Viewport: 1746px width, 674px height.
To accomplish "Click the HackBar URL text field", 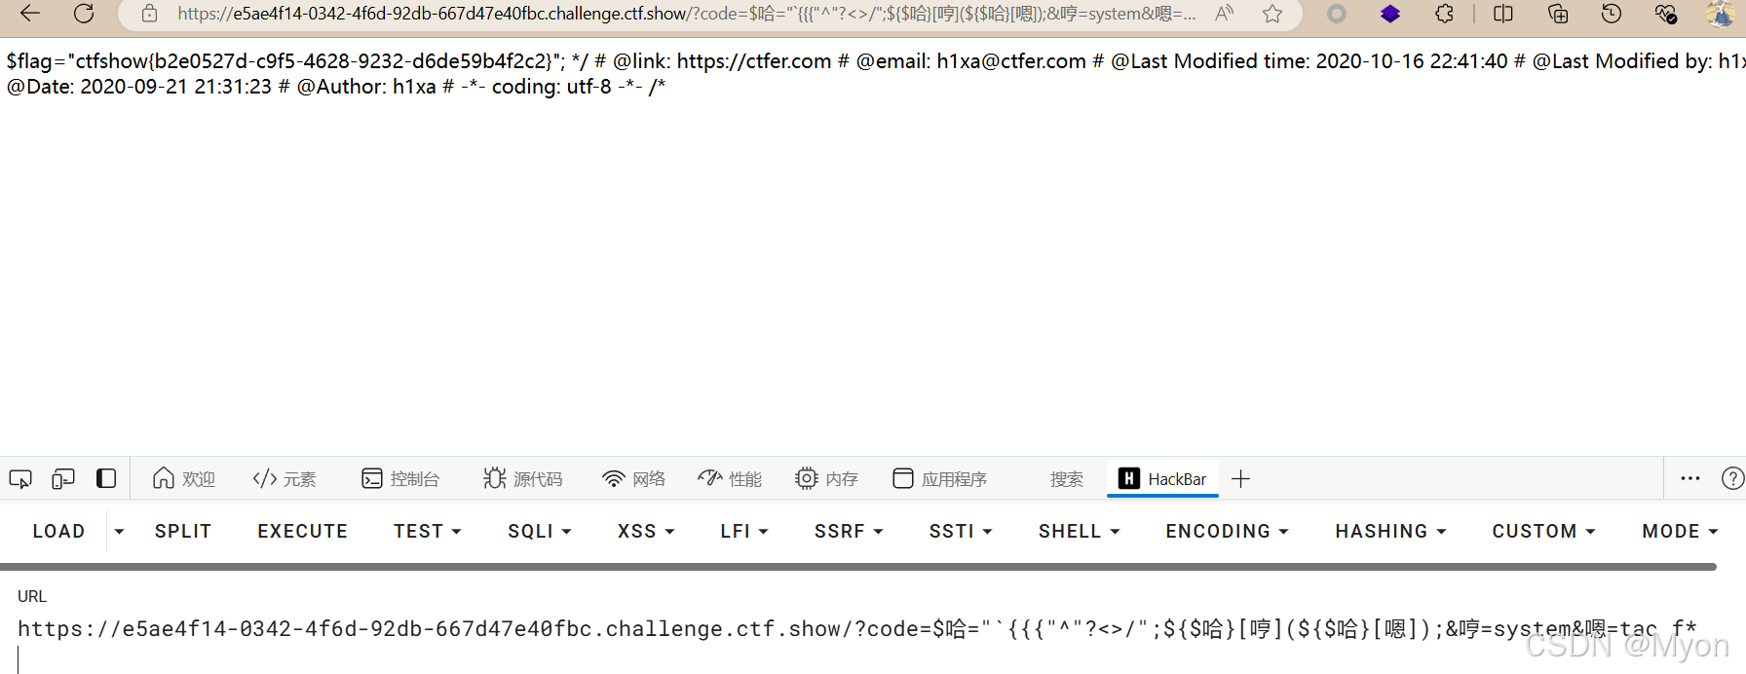I will (857, 640).
